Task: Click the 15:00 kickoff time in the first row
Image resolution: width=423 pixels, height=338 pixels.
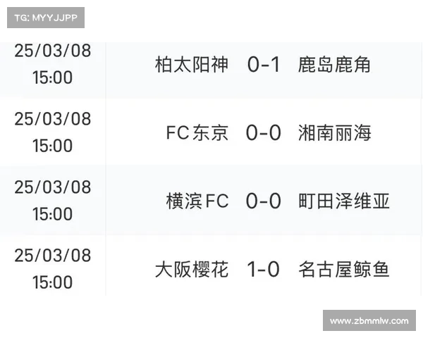Action: 53,77
